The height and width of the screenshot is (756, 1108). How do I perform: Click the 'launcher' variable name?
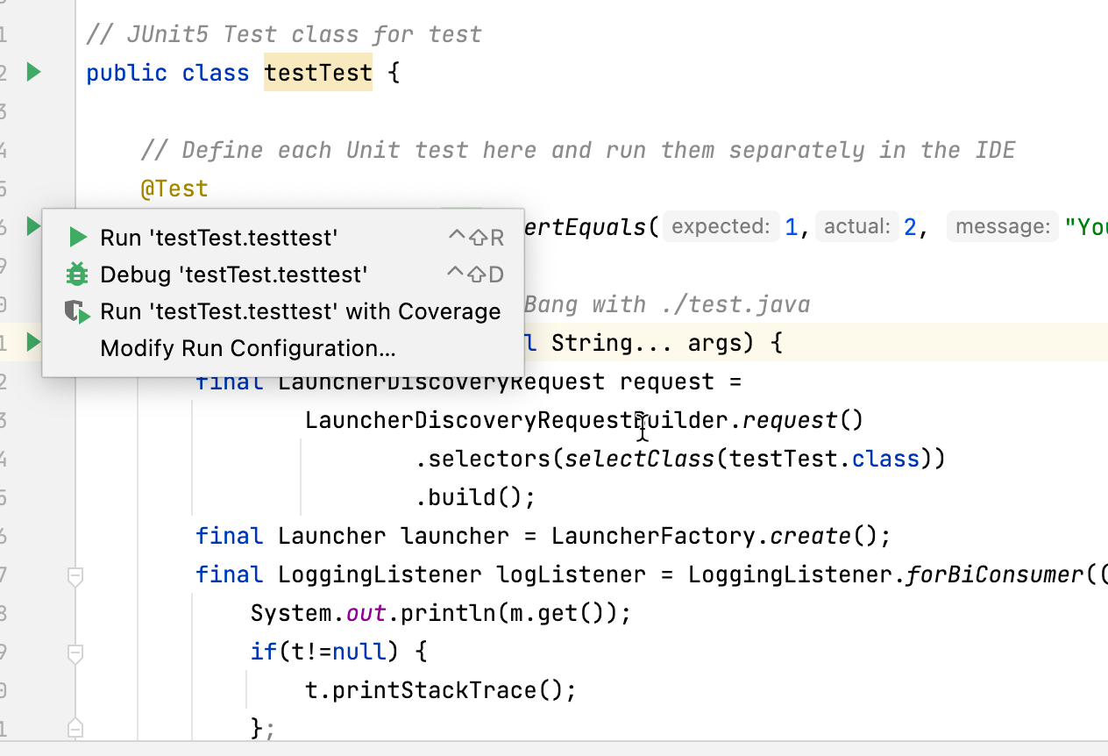[x=453, y=536]
